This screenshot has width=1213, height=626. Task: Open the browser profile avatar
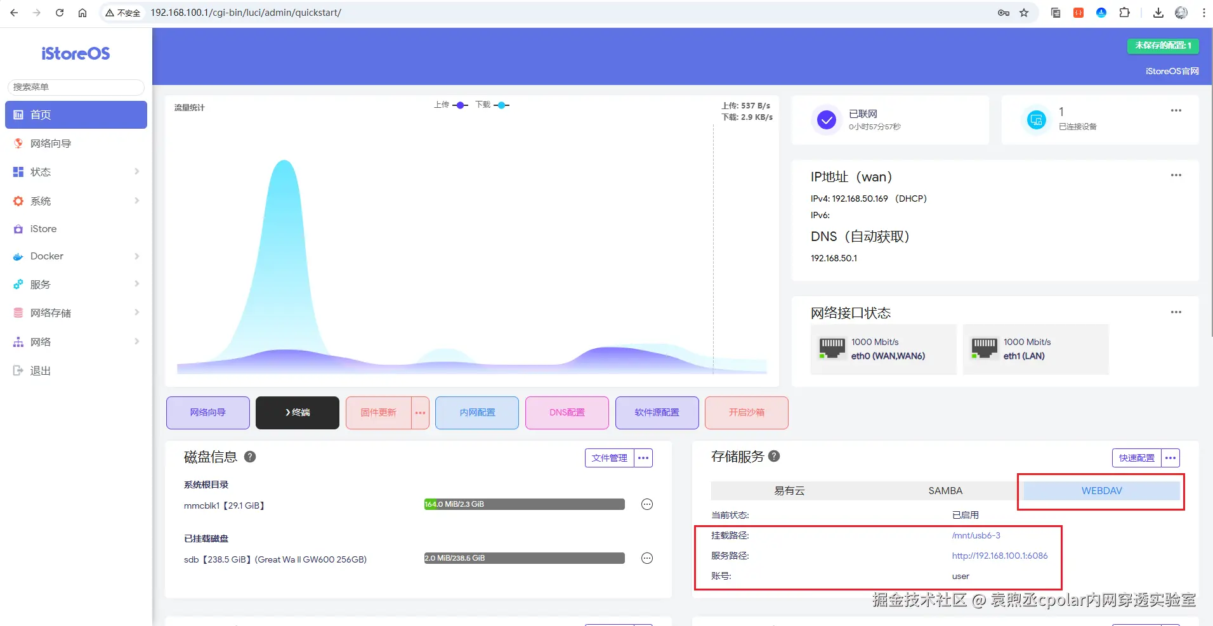click(1181, 13)
